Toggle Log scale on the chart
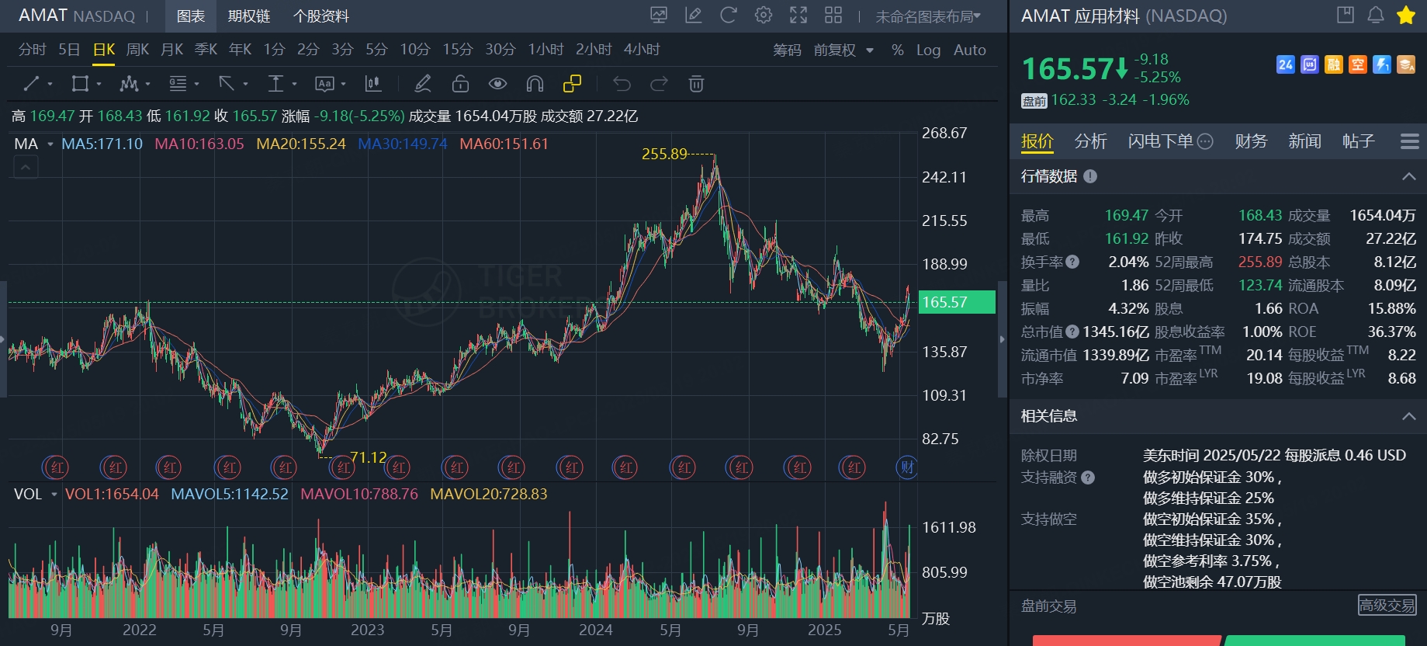Screen dimensions: 1427x646 coord(928,50)
